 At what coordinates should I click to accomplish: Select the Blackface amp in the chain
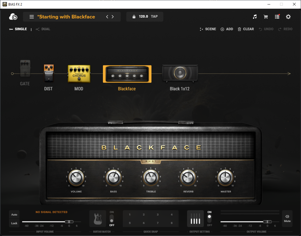[127, 74]
